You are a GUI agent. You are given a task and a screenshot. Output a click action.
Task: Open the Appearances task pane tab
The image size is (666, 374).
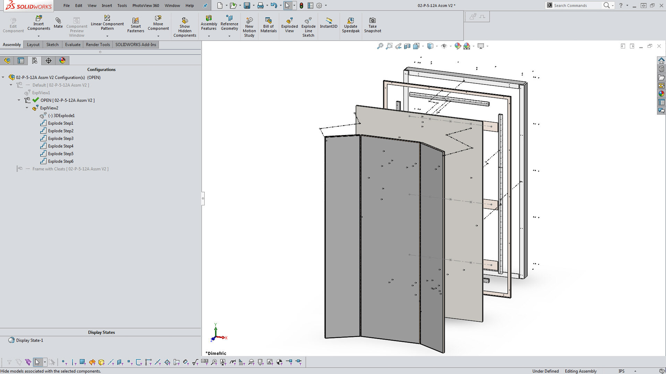tap(661, 93)
